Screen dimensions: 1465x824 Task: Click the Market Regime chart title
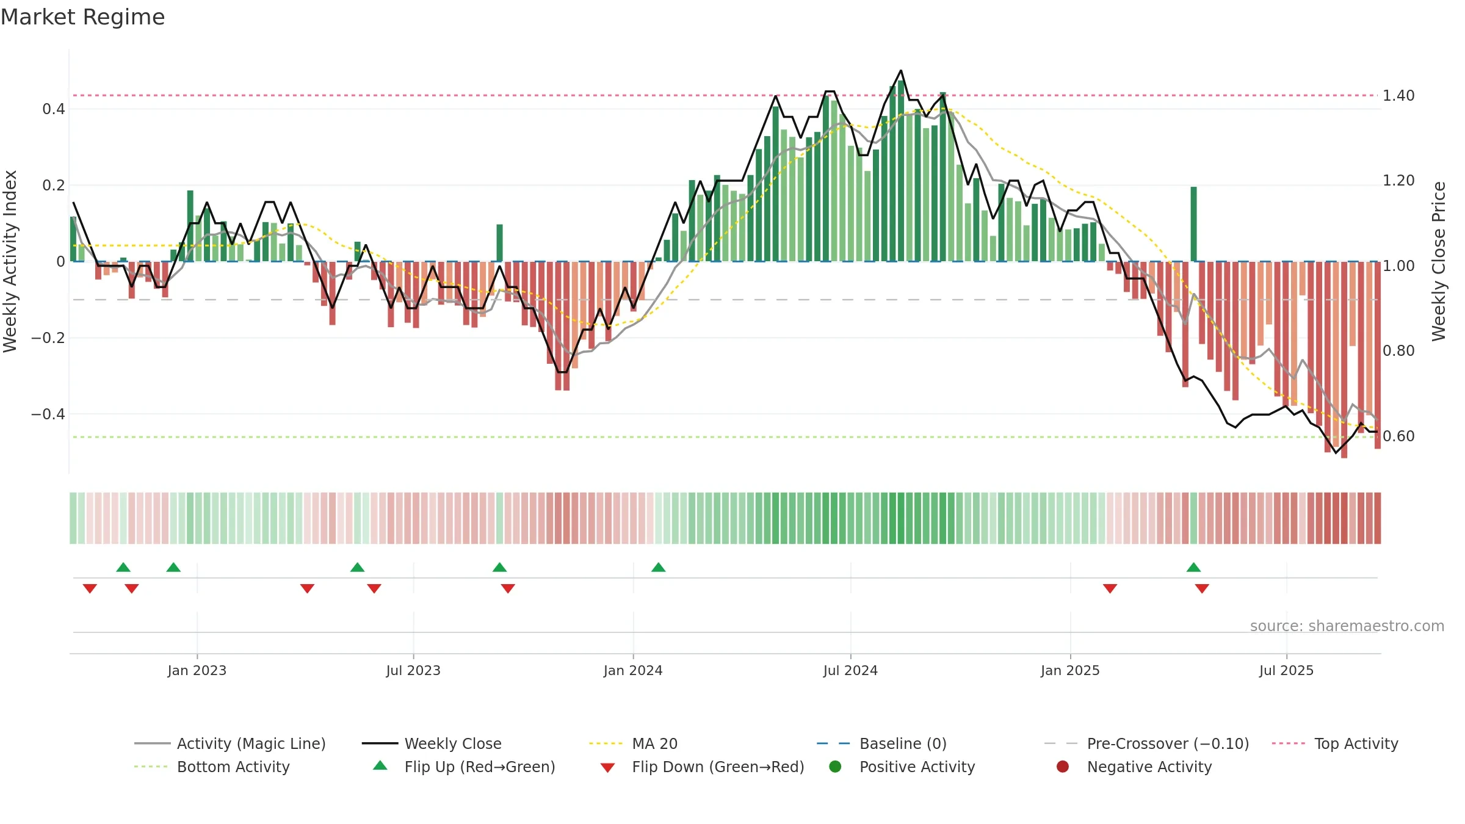pyautogui.click(x=82, y=17)
